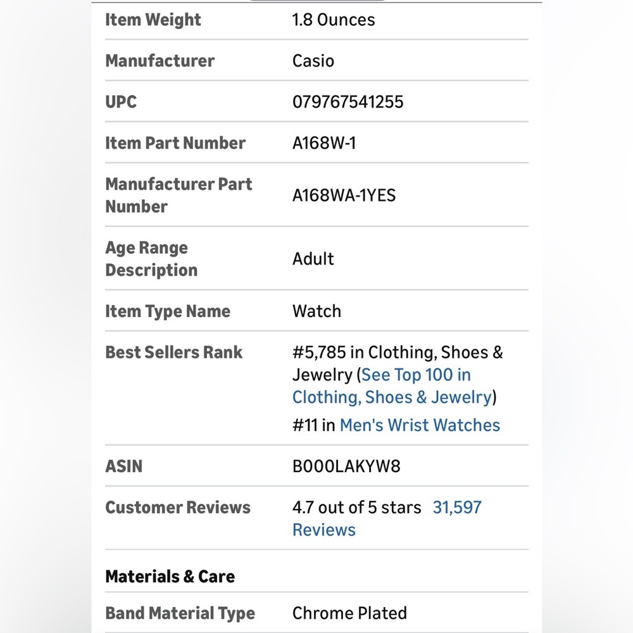
Task: Click the Manufacturer Part Number label
Action: [179, 196]
